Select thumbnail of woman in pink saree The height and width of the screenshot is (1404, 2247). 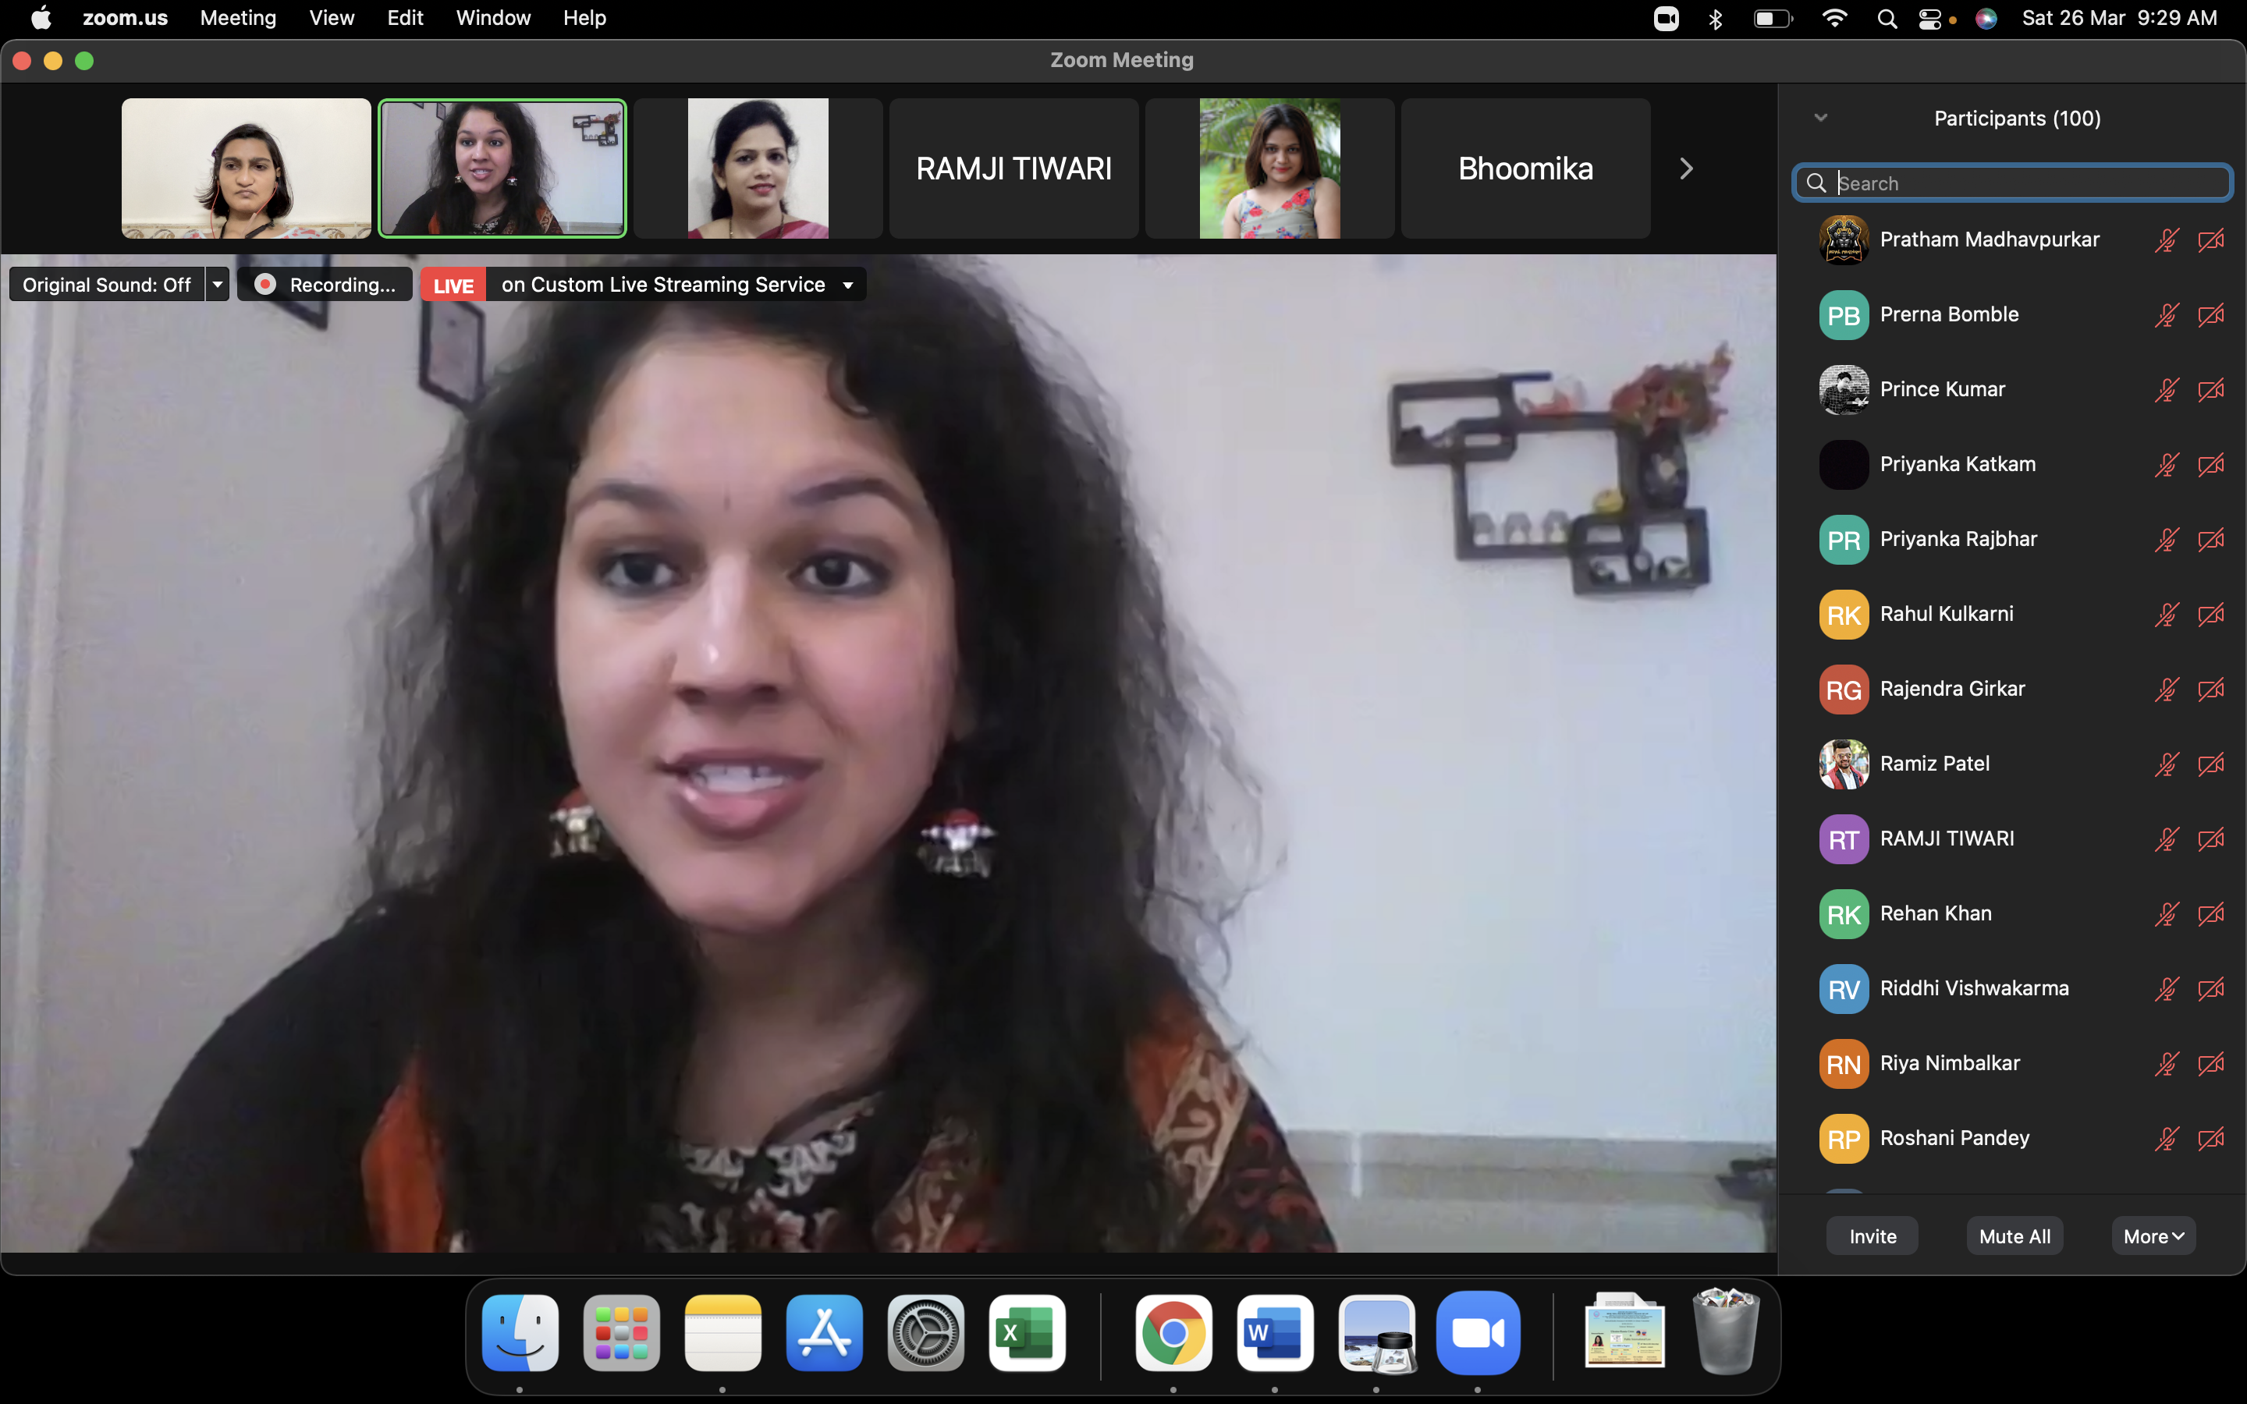coord(758,169)
